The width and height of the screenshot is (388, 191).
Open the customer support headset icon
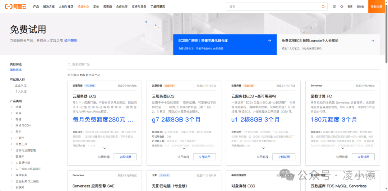coord(342,7)
